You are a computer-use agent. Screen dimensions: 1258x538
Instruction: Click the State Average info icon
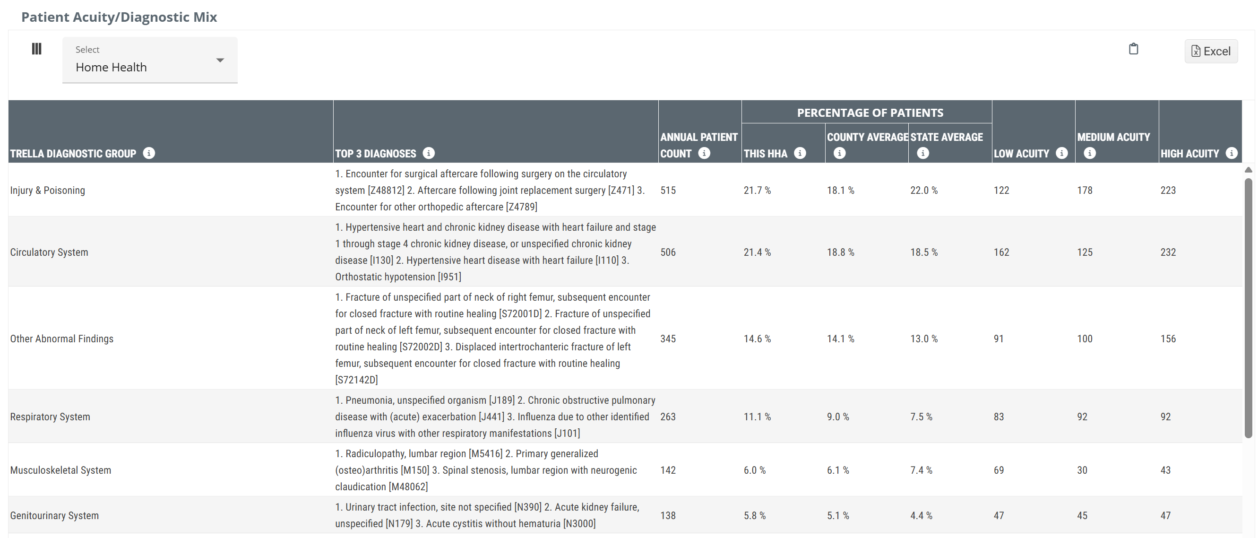coord(922,154)
